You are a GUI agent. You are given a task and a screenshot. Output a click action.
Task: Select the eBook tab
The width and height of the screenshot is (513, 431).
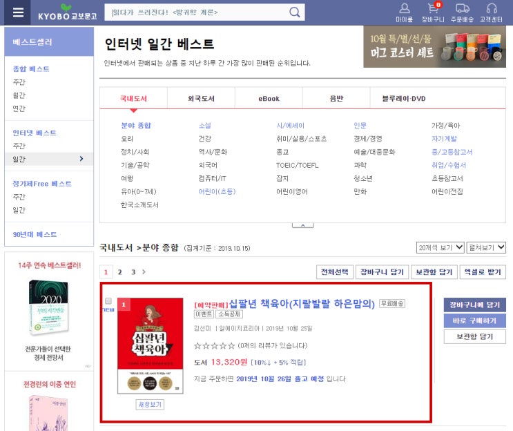coord(269,98)
